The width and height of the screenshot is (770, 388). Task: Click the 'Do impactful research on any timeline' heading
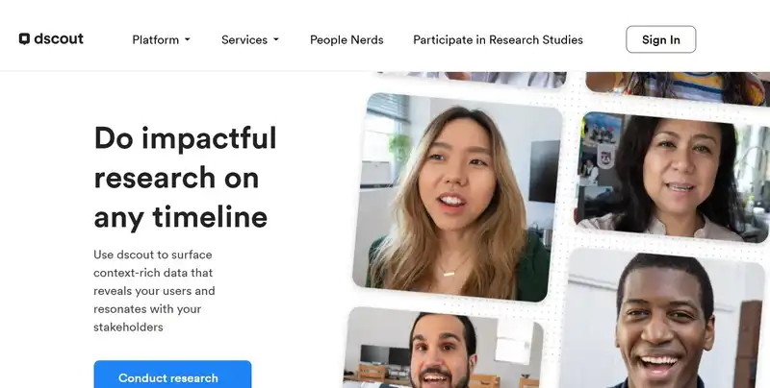[x=185, y=178]
